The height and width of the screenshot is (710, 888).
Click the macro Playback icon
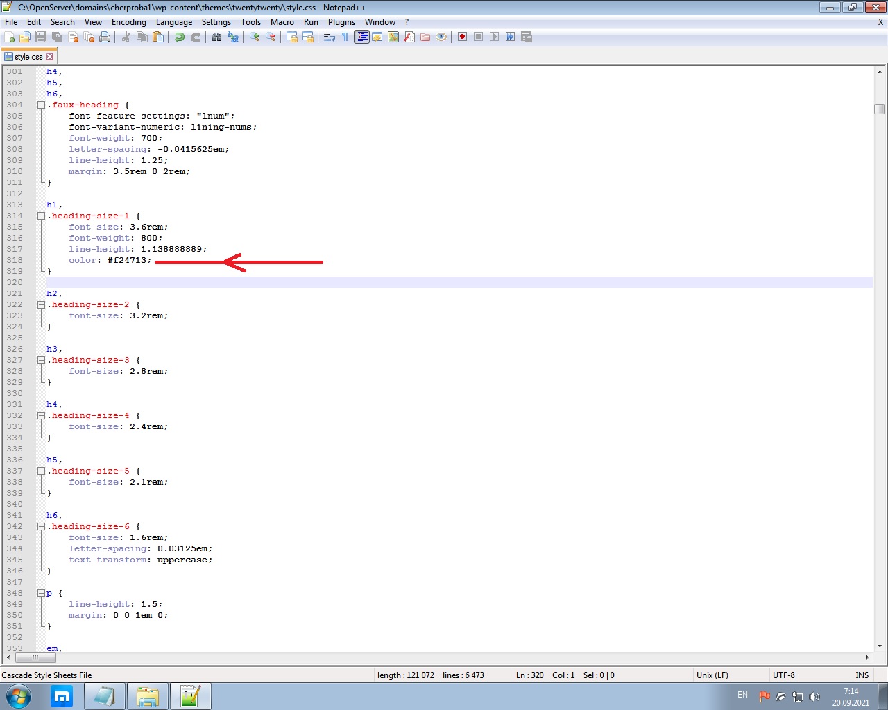click(x=495, y=37)
